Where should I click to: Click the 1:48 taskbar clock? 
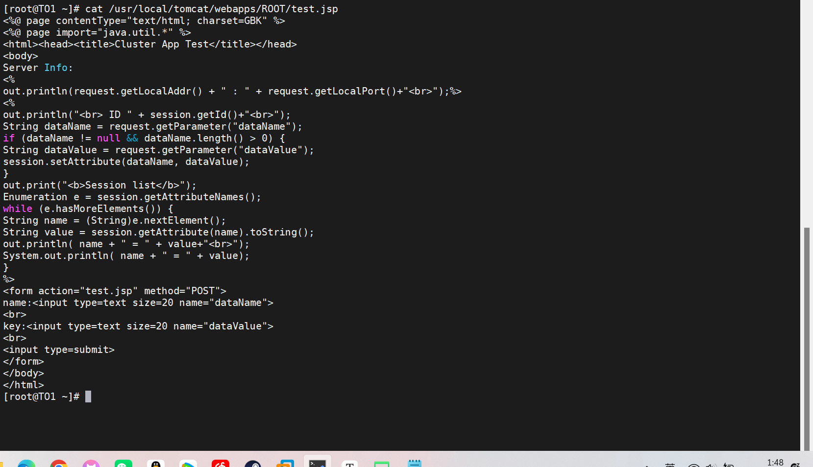tap(775, 463)
